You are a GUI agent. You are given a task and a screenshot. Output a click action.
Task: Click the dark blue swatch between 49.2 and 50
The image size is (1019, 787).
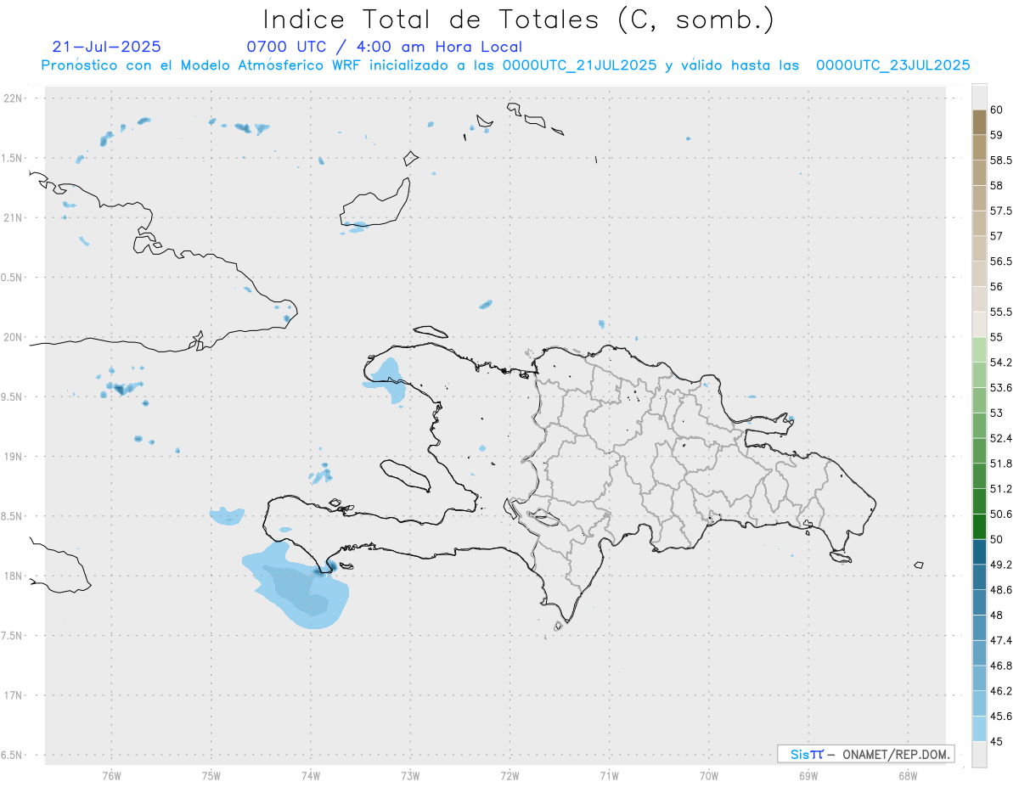pyautogui.click(x=979, y=551)
